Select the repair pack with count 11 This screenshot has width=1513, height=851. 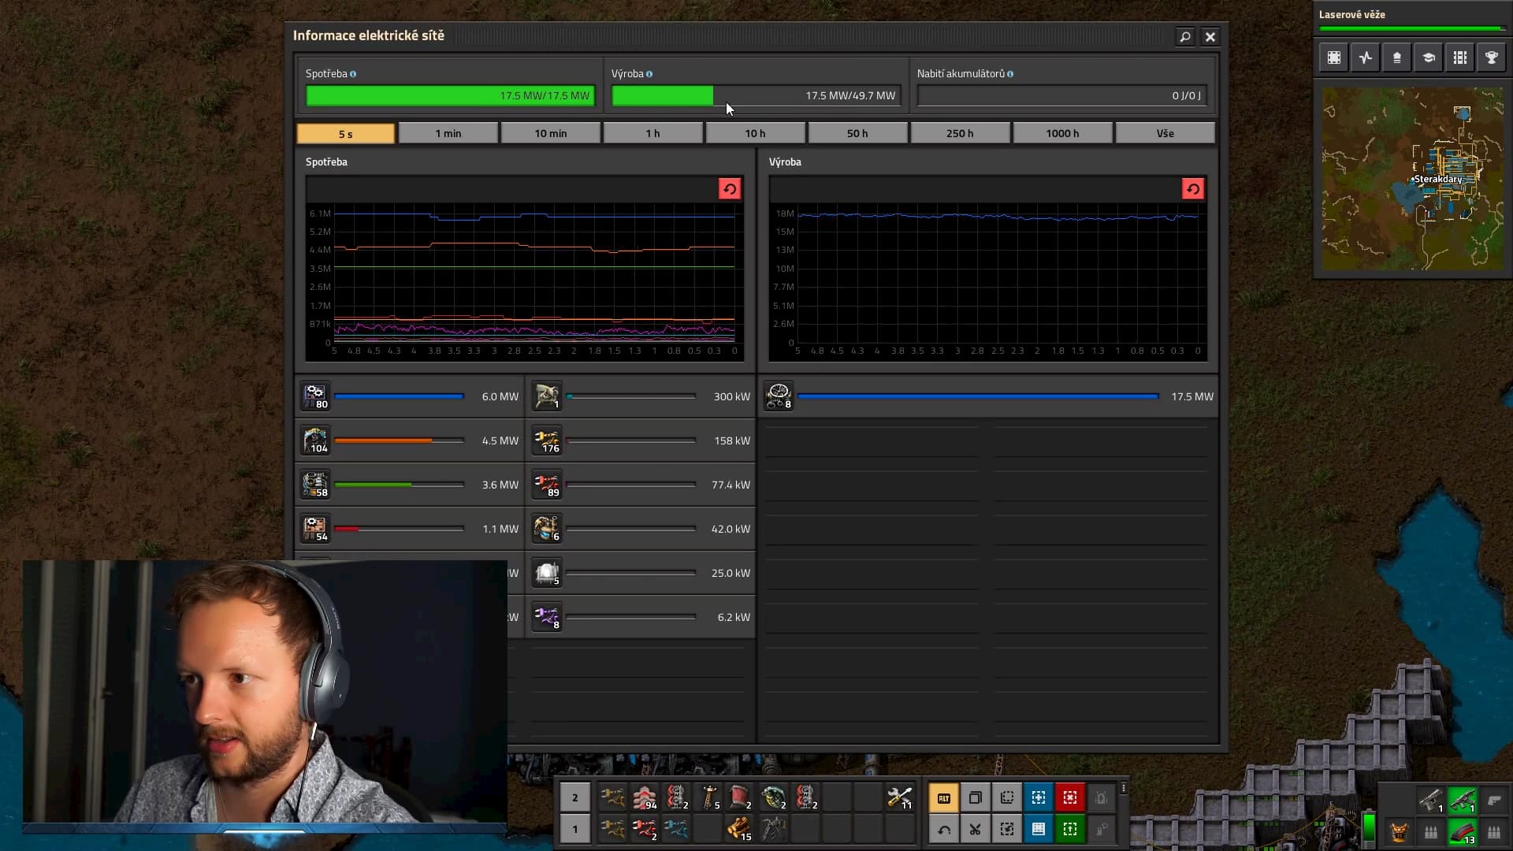pos(899,797)
